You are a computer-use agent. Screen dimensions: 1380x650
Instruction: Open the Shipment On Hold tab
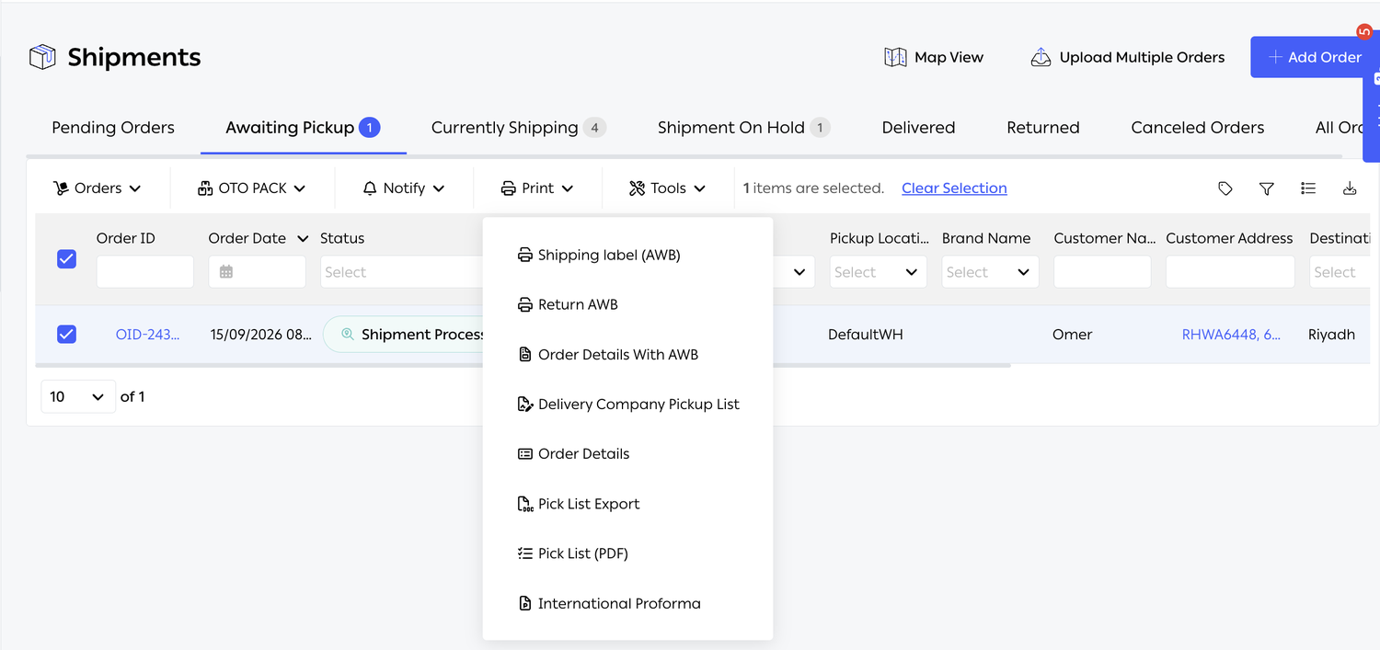[743, 128]
